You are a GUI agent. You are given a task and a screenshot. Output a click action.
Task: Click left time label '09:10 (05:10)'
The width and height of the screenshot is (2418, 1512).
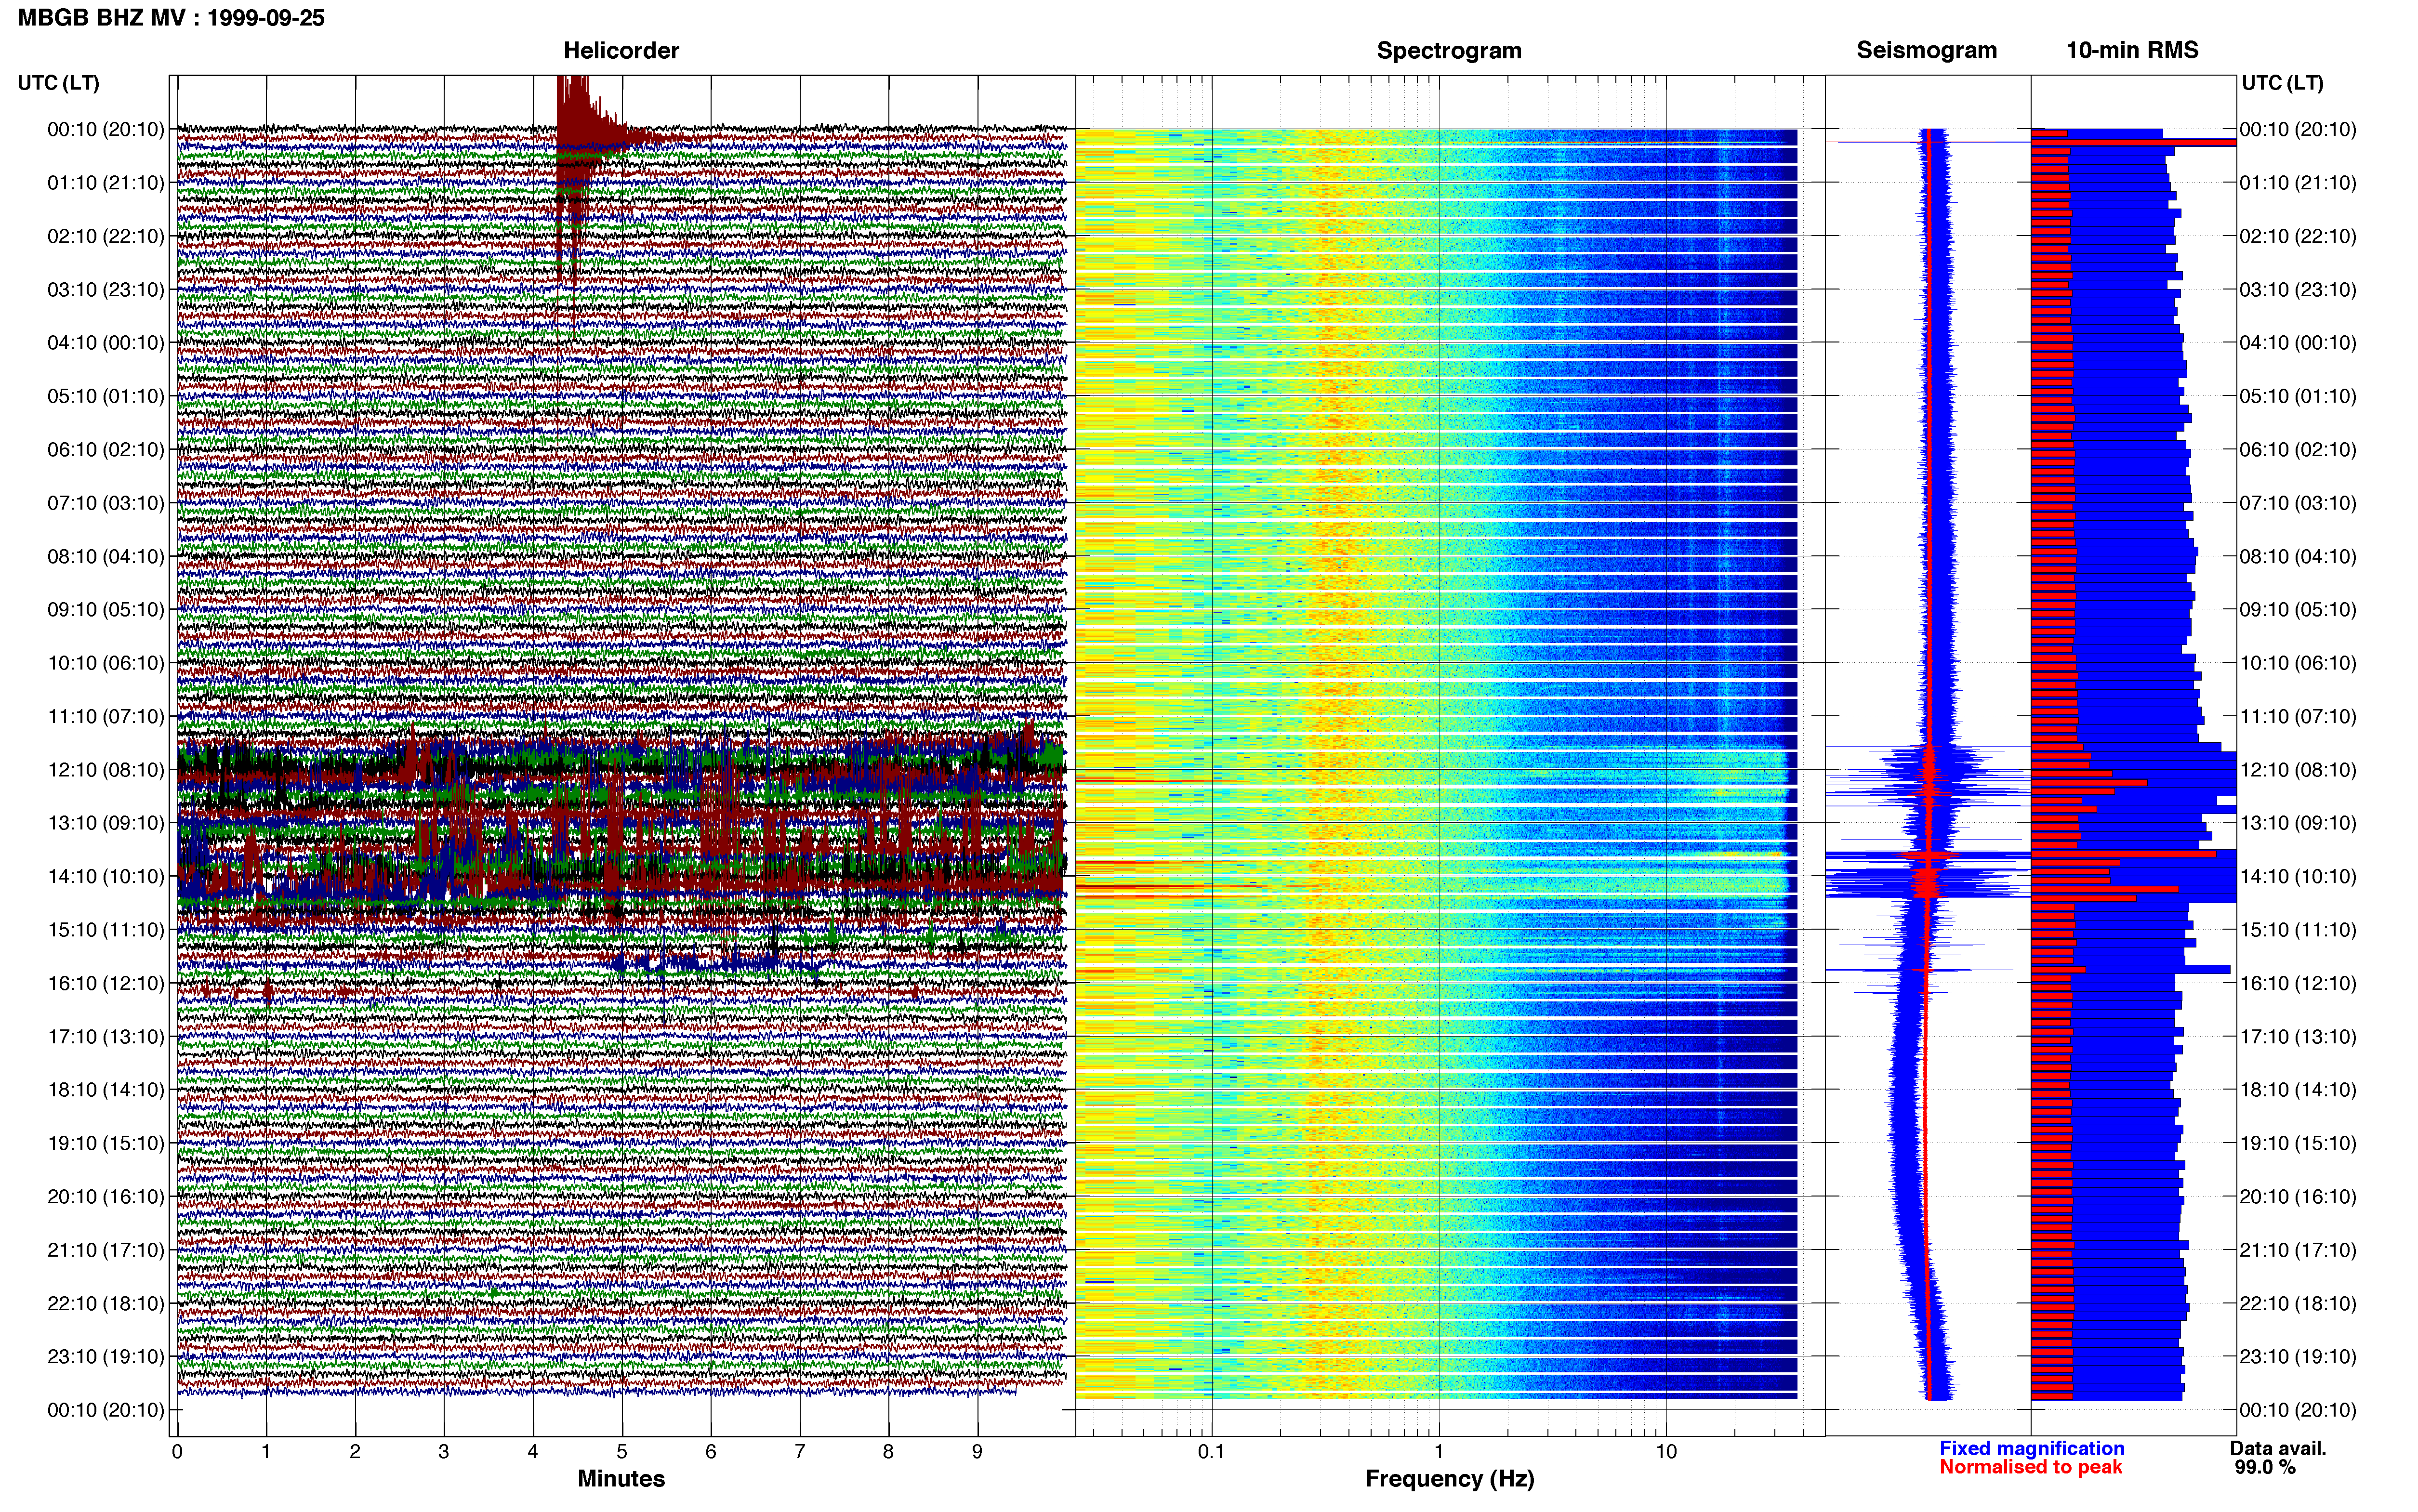pyautogui.click(x=106, y=610)
